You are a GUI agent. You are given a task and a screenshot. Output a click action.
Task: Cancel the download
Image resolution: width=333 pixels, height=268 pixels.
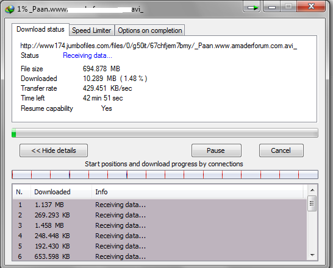(281, 150)
